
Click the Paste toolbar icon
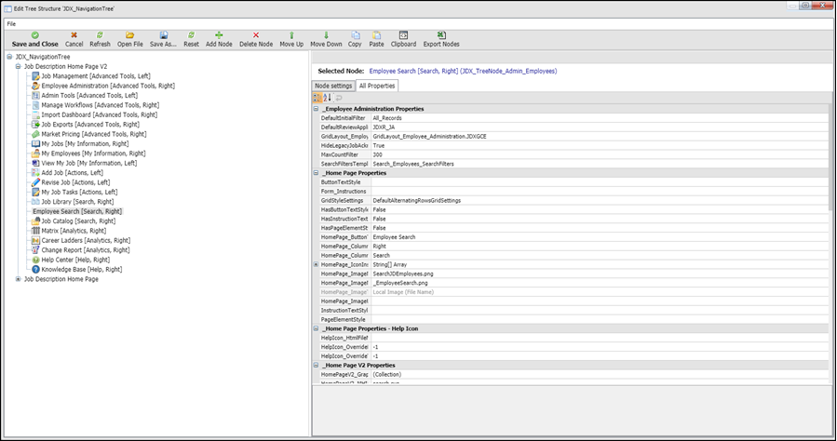376,35
